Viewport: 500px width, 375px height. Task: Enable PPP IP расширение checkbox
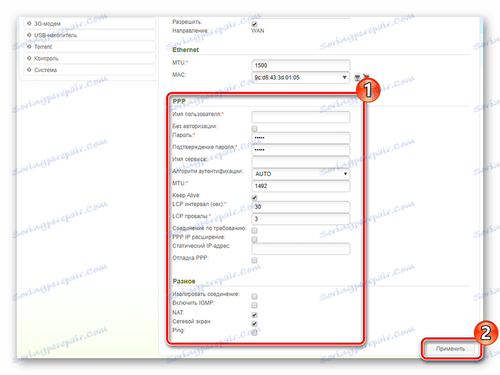[254, 239]
